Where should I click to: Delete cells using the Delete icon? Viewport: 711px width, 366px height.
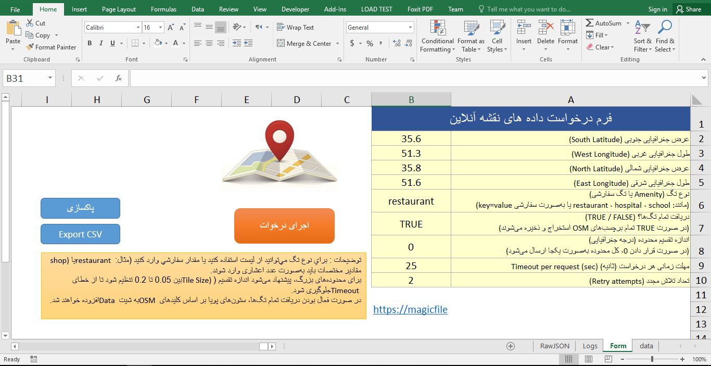545,31
